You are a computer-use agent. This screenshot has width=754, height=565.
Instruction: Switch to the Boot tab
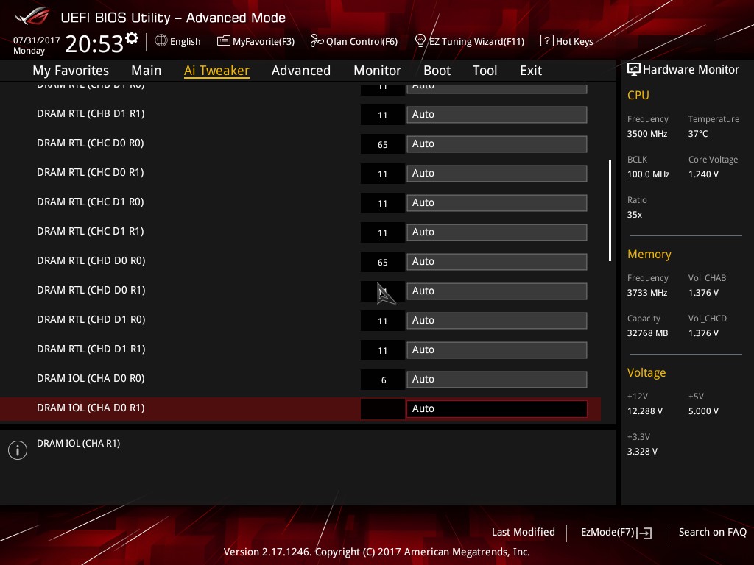(437, 71)
